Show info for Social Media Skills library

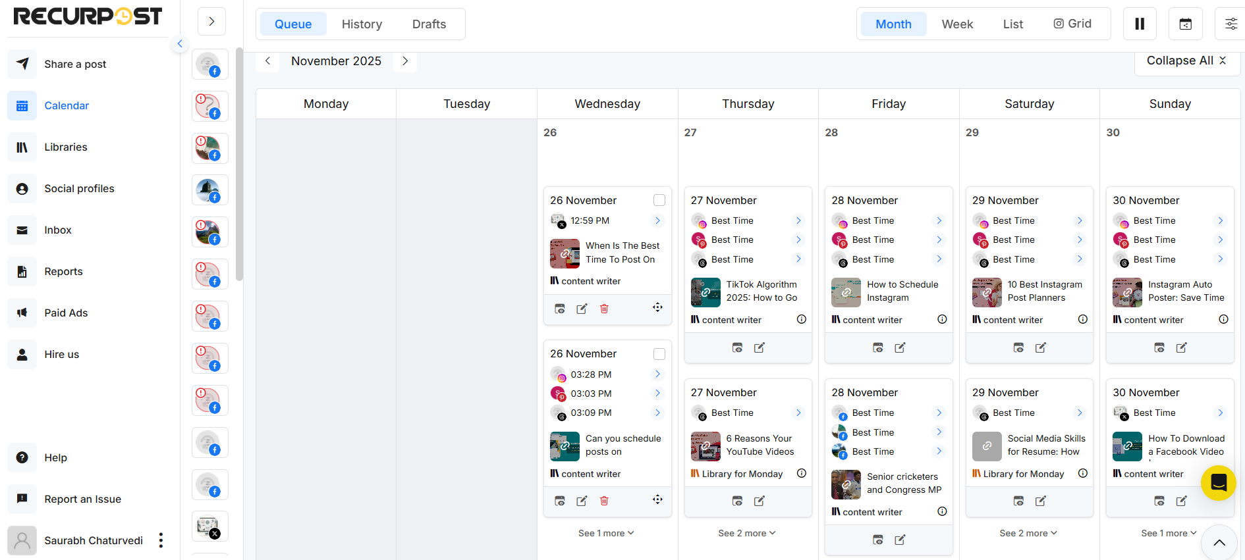1083,473
